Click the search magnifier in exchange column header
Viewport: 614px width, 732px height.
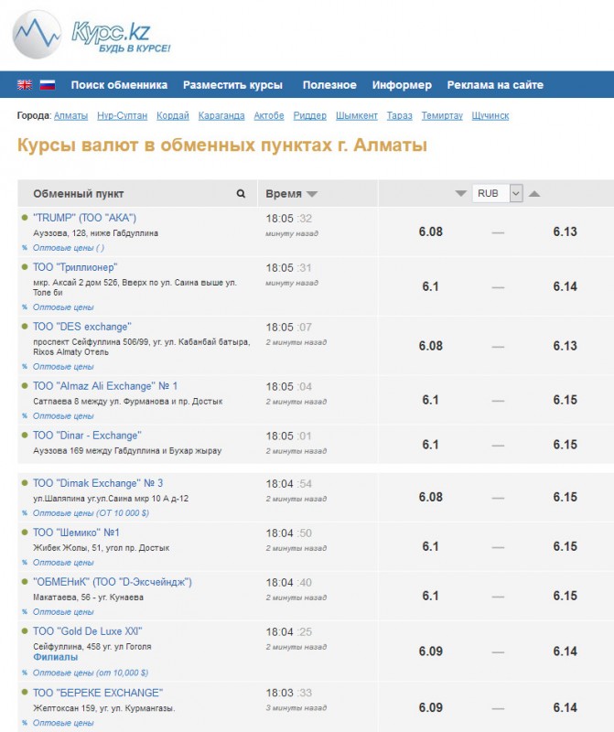[241, 194]
